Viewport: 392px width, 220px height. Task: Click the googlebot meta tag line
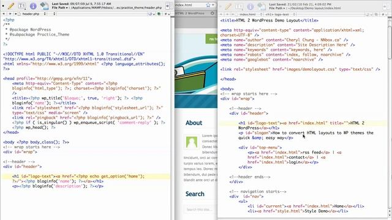271,60
